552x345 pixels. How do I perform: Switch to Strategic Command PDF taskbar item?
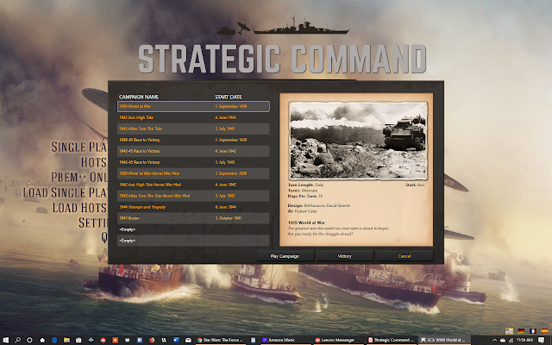[391, 340]
